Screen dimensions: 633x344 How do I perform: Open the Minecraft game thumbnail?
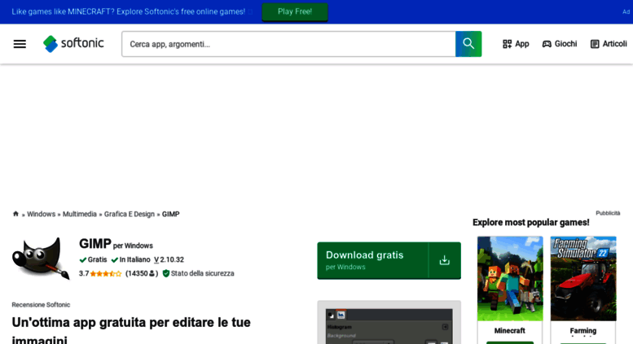pyautogui.click(x=510, y=278)
